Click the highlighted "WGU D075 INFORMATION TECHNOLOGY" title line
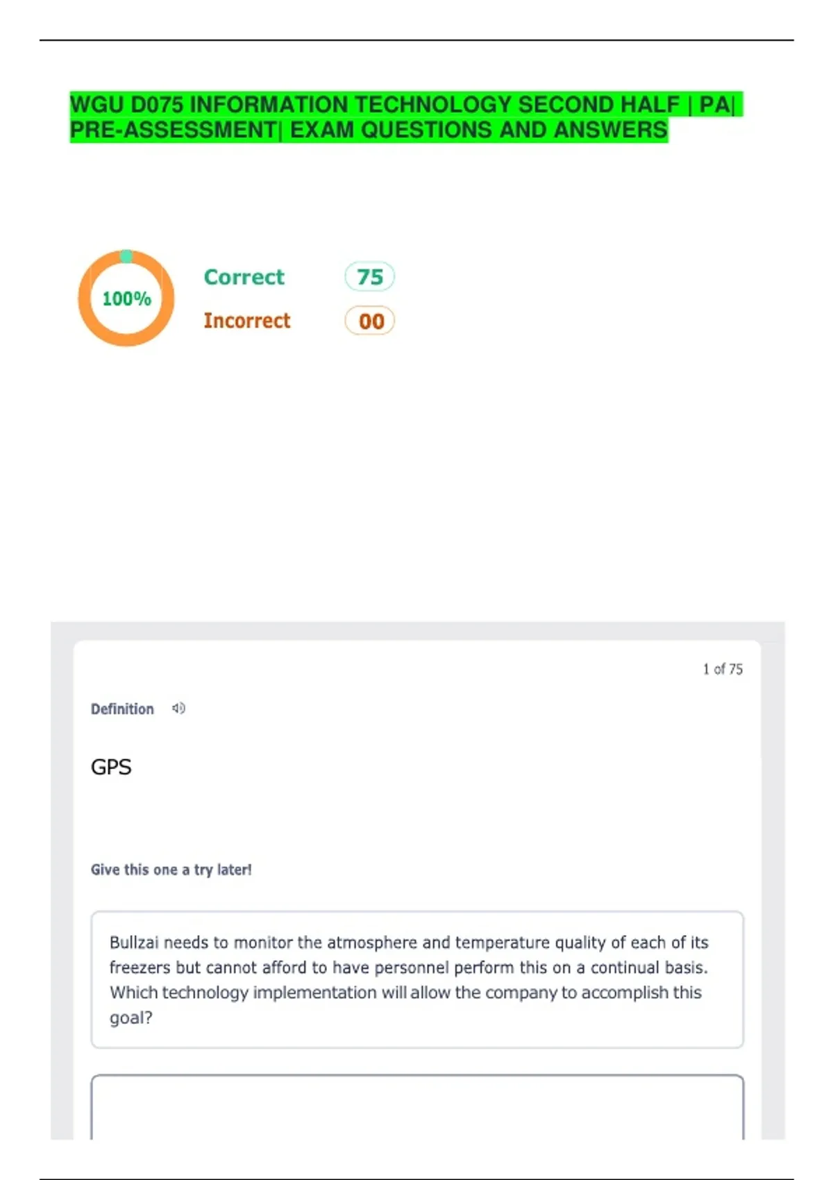This screenshot has height=1180, width=833. 375,105
